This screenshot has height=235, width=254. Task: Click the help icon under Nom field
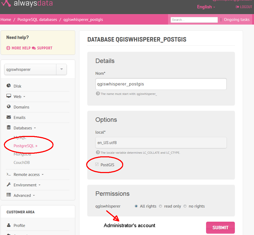tap(98, 94)
